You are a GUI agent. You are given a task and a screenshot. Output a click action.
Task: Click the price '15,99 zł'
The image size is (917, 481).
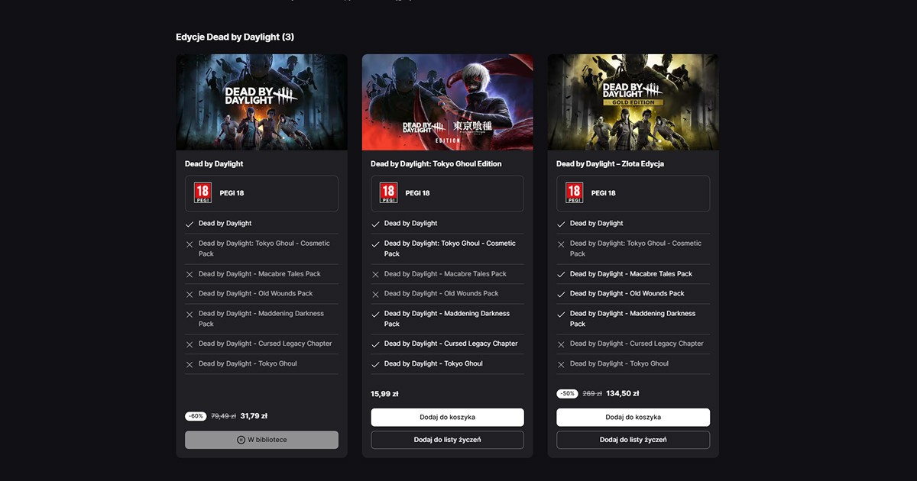pyautogui.click(x=384, y=394)
